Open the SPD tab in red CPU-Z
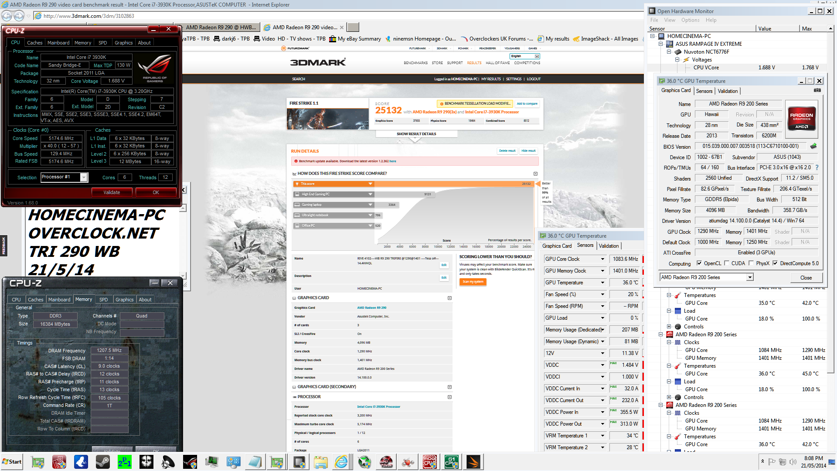837x471 pixels. point(102,43)
